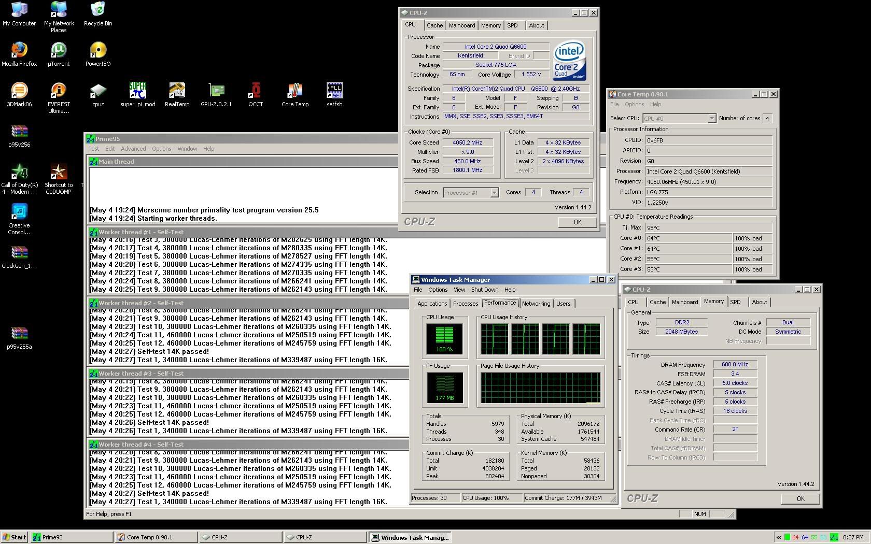This screenshot has width=871, height=544.
Task: Click Core Temp VID 1.2250v field
Action: [709, 203]
